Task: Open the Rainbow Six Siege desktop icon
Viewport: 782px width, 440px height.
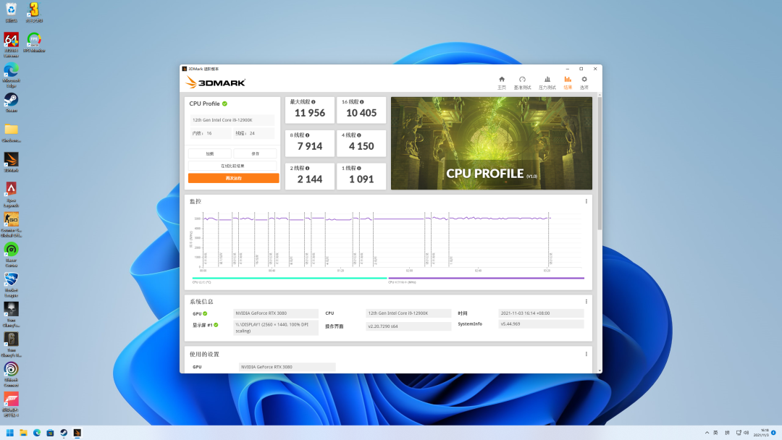Action: [x=11, y=344]
